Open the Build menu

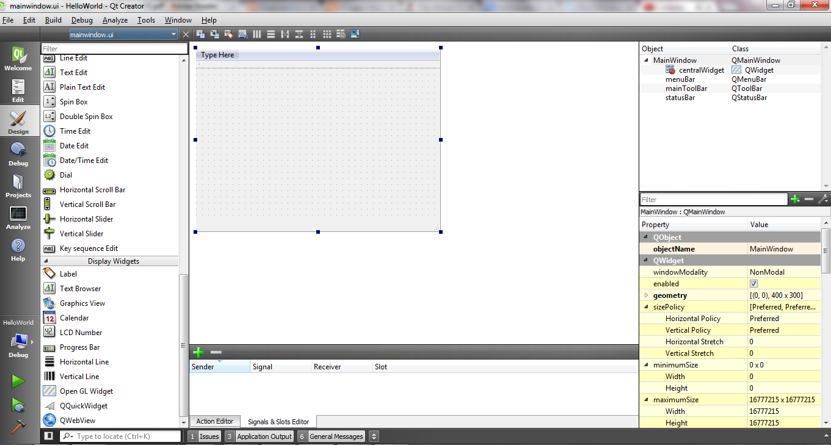(53, 20)
